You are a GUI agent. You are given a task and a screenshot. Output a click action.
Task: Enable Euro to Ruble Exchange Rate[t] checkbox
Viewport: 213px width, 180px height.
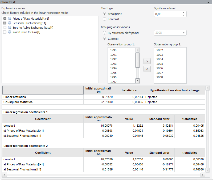(x=5, y=28)
